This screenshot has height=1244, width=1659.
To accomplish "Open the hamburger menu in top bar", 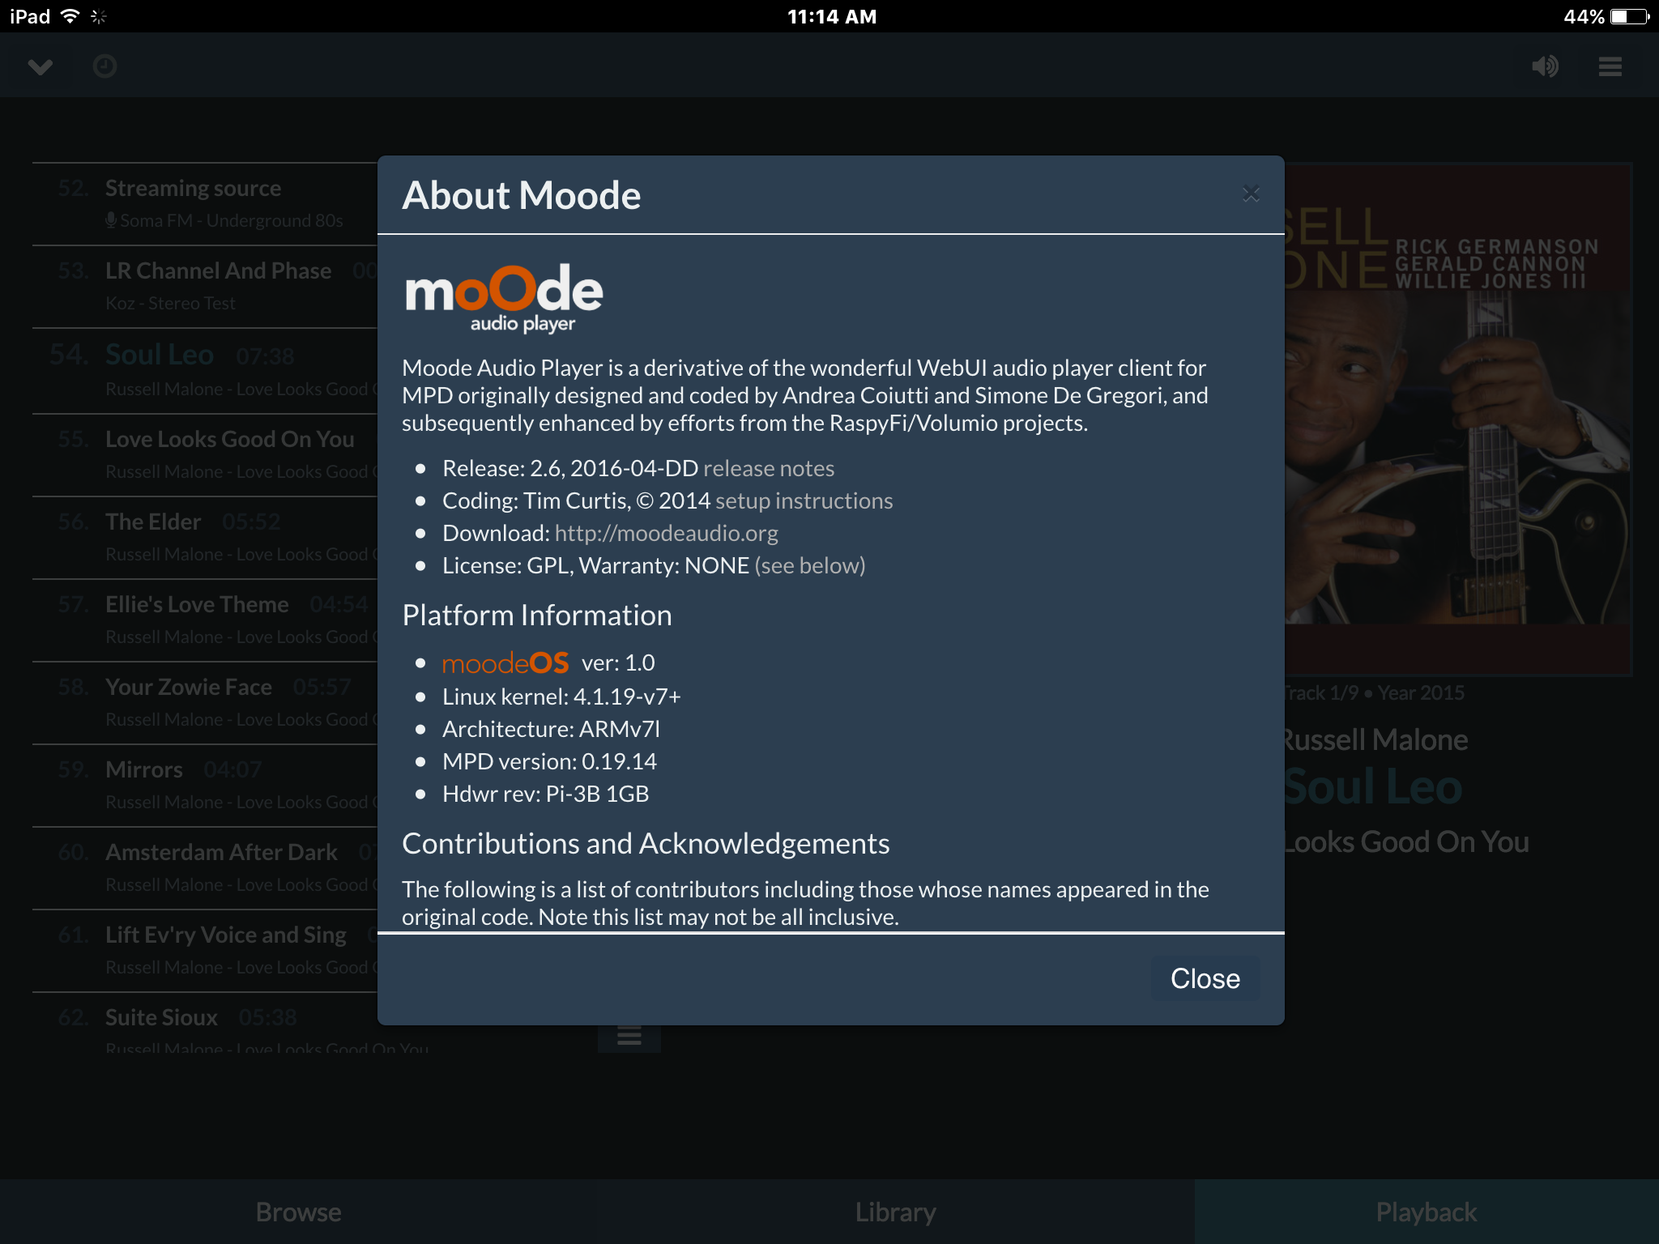I will coord(1610,66).
